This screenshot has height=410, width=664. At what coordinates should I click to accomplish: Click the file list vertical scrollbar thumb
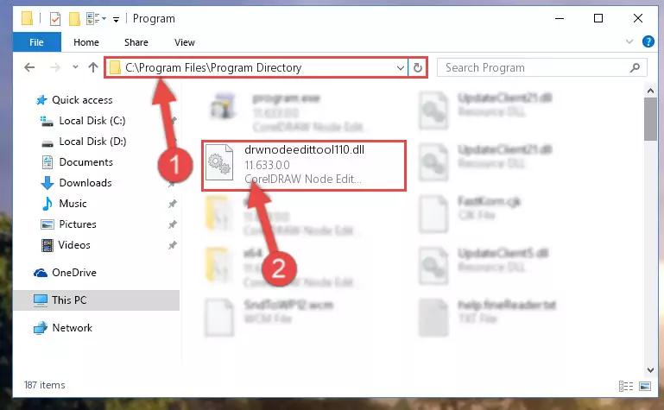click(650, 119)
